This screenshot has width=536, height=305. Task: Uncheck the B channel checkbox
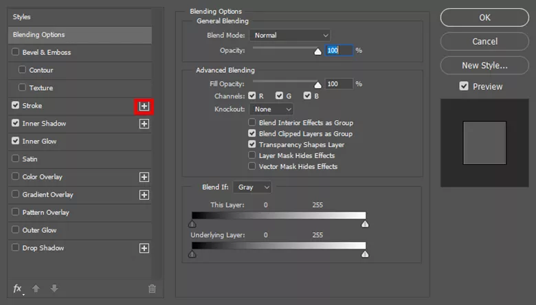tap(307, 95)
